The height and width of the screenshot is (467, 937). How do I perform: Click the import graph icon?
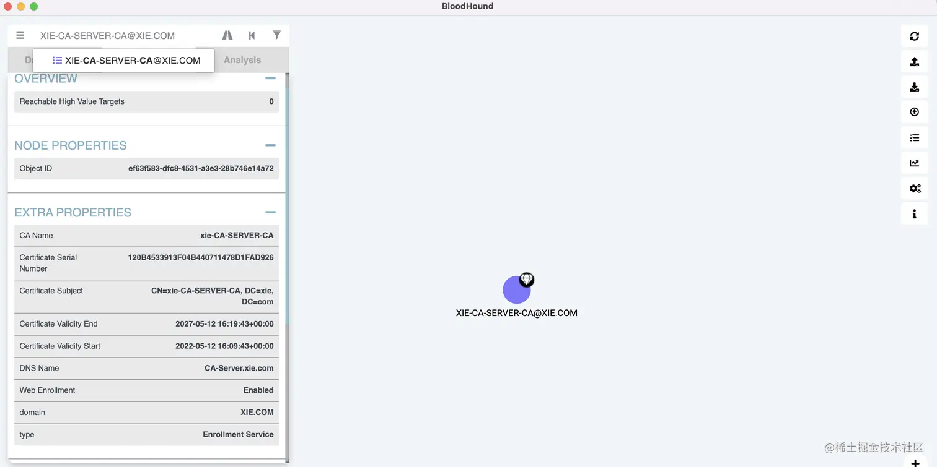(x=914, y=87)
